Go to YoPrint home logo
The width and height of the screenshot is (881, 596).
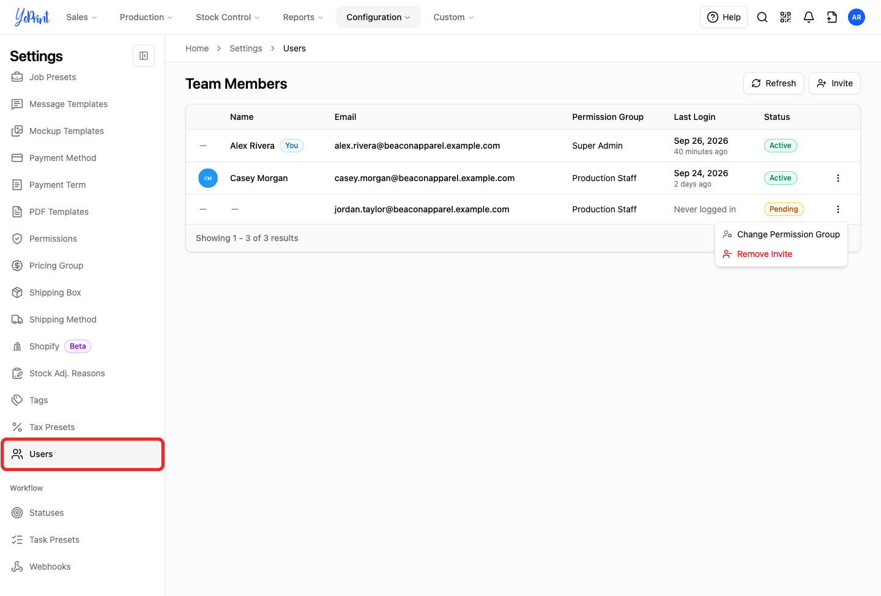click(32, 17)
